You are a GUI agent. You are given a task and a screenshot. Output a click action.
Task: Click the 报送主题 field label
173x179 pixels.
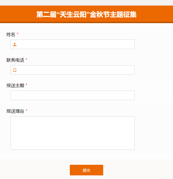point(15,85)
